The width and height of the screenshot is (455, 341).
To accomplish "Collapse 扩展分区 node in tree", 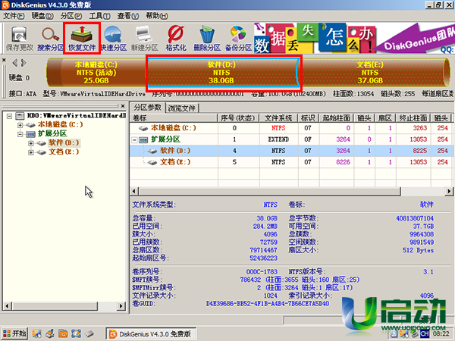I will (20, 134).
